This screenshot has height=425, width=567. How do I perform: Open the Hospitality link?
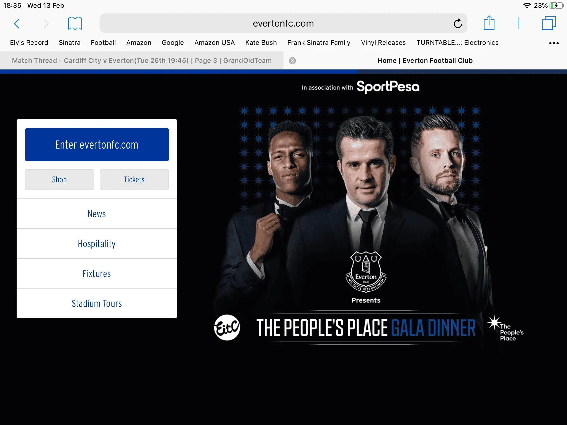[x=97, y=244]
